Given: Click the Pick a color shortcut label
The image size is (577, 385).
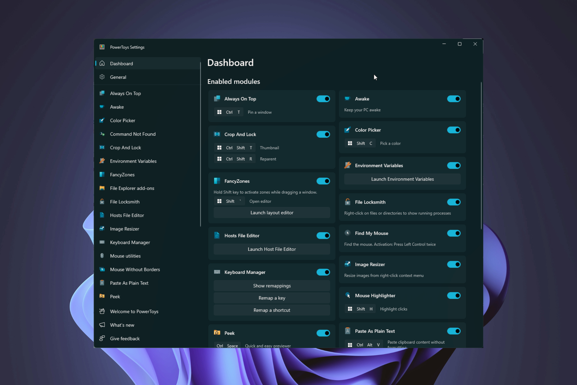Looking at the screenshot, I should [390, 143].
